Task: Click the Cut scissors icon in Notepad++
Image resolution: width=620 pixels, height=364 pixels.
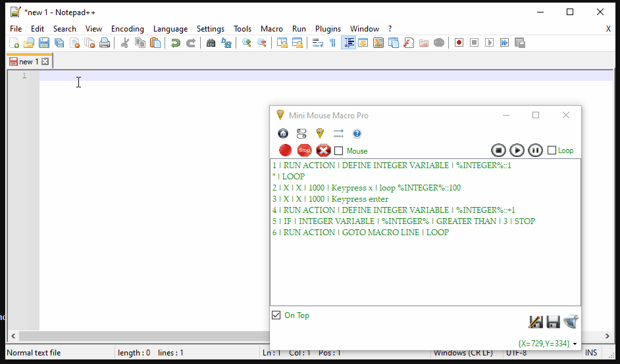Action: tap(124, 43)
